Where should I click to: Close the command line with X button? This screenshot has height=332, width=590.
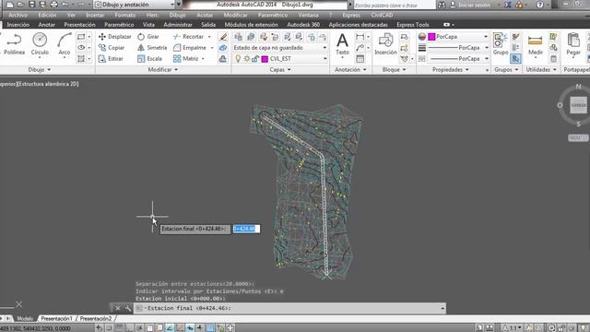[x=118, y=308]
